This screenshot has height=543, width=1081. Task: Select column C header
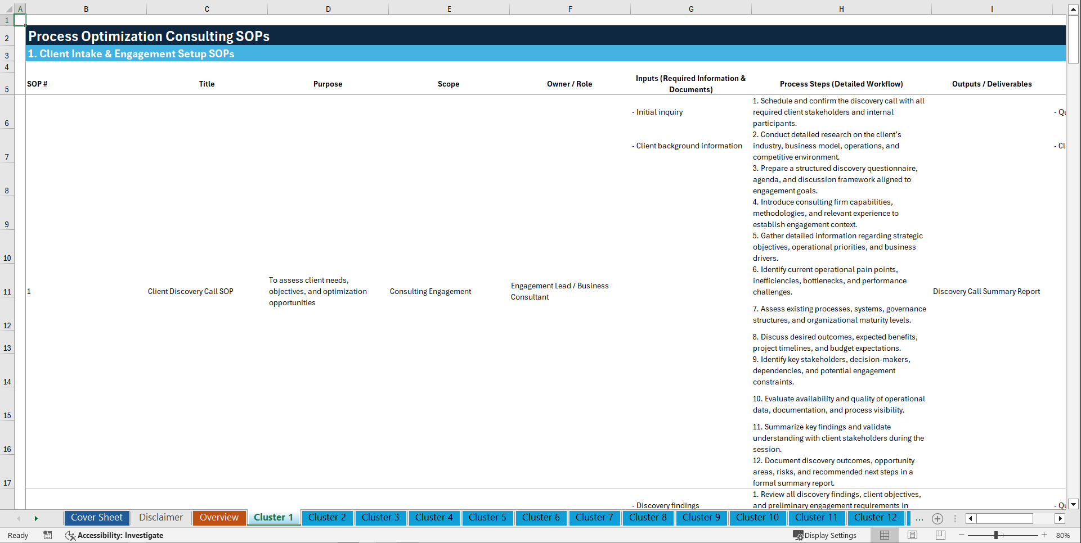(207, 9)
